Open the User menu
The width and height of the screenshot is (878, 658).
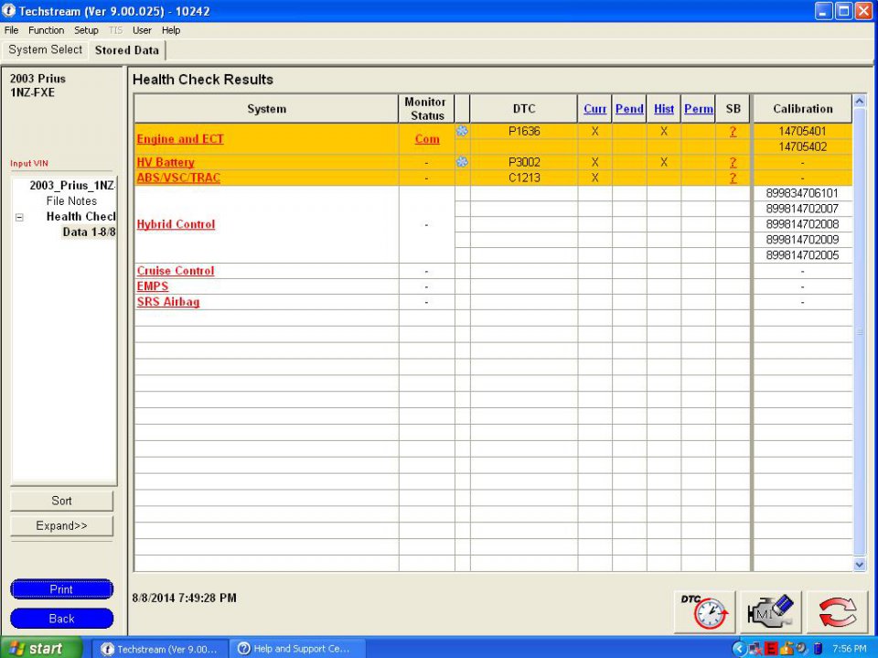tap(142, 30)
